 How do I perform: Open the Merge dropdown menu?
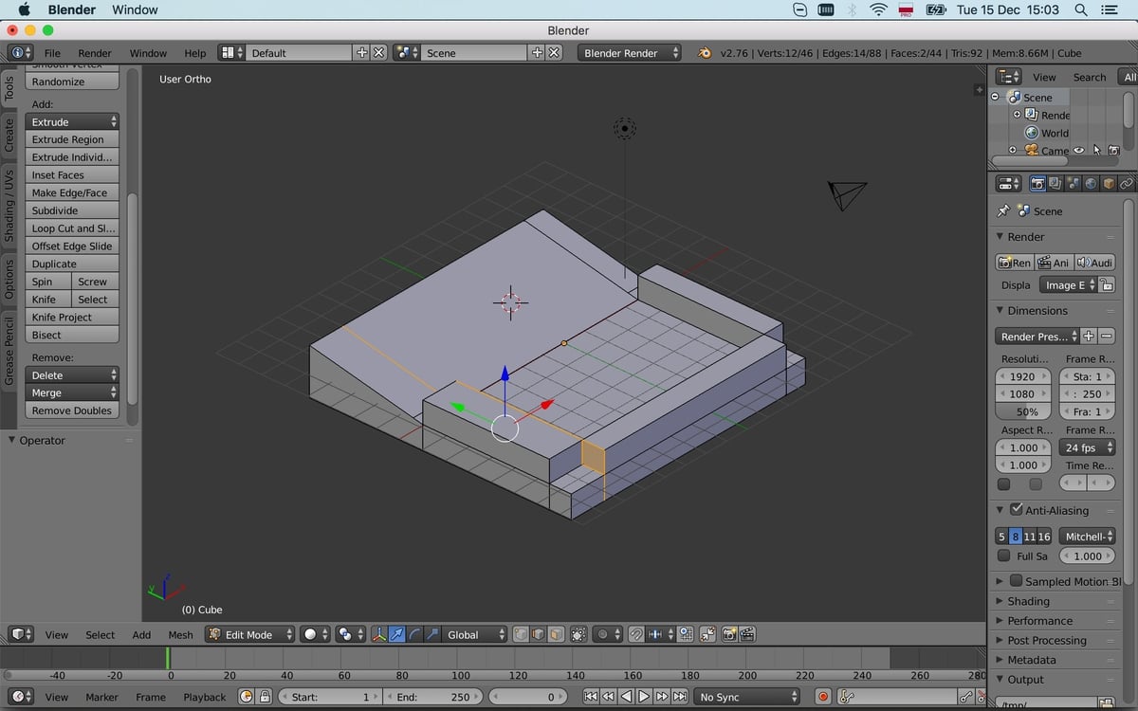tap(72, 392)
